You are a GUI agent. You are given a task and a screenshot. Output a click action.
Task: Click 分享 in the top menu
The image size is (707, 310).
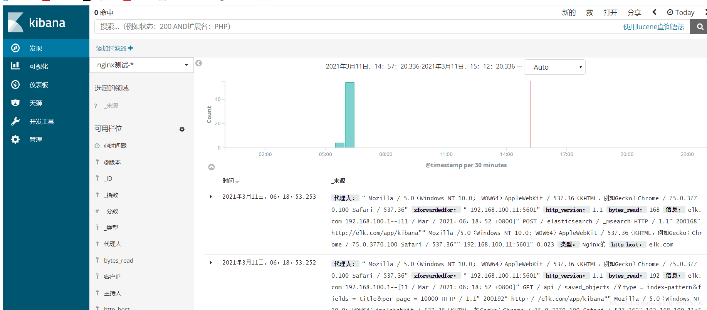point(634,13)
